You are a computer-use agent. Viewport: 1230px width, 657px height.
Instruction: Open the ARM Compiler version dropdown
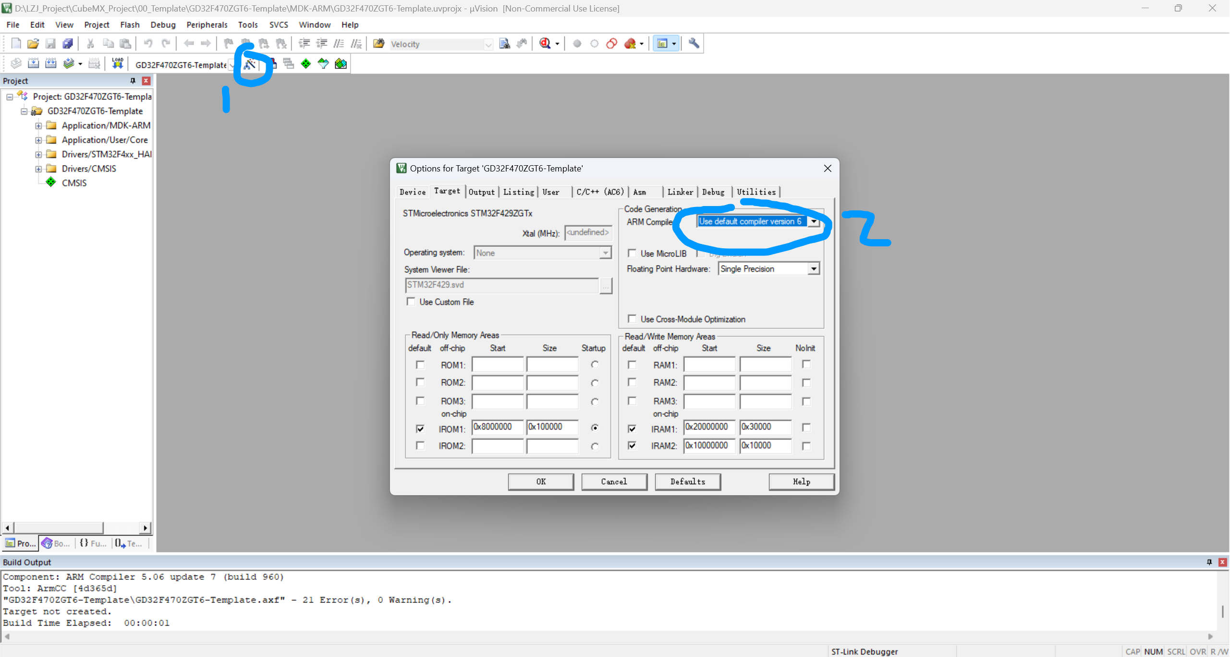click(814, 221)
